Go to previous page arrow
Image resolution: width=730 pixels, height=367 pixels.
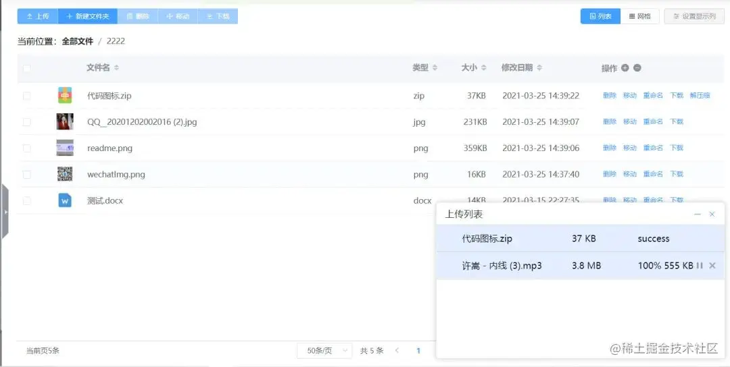click(397, 351)
